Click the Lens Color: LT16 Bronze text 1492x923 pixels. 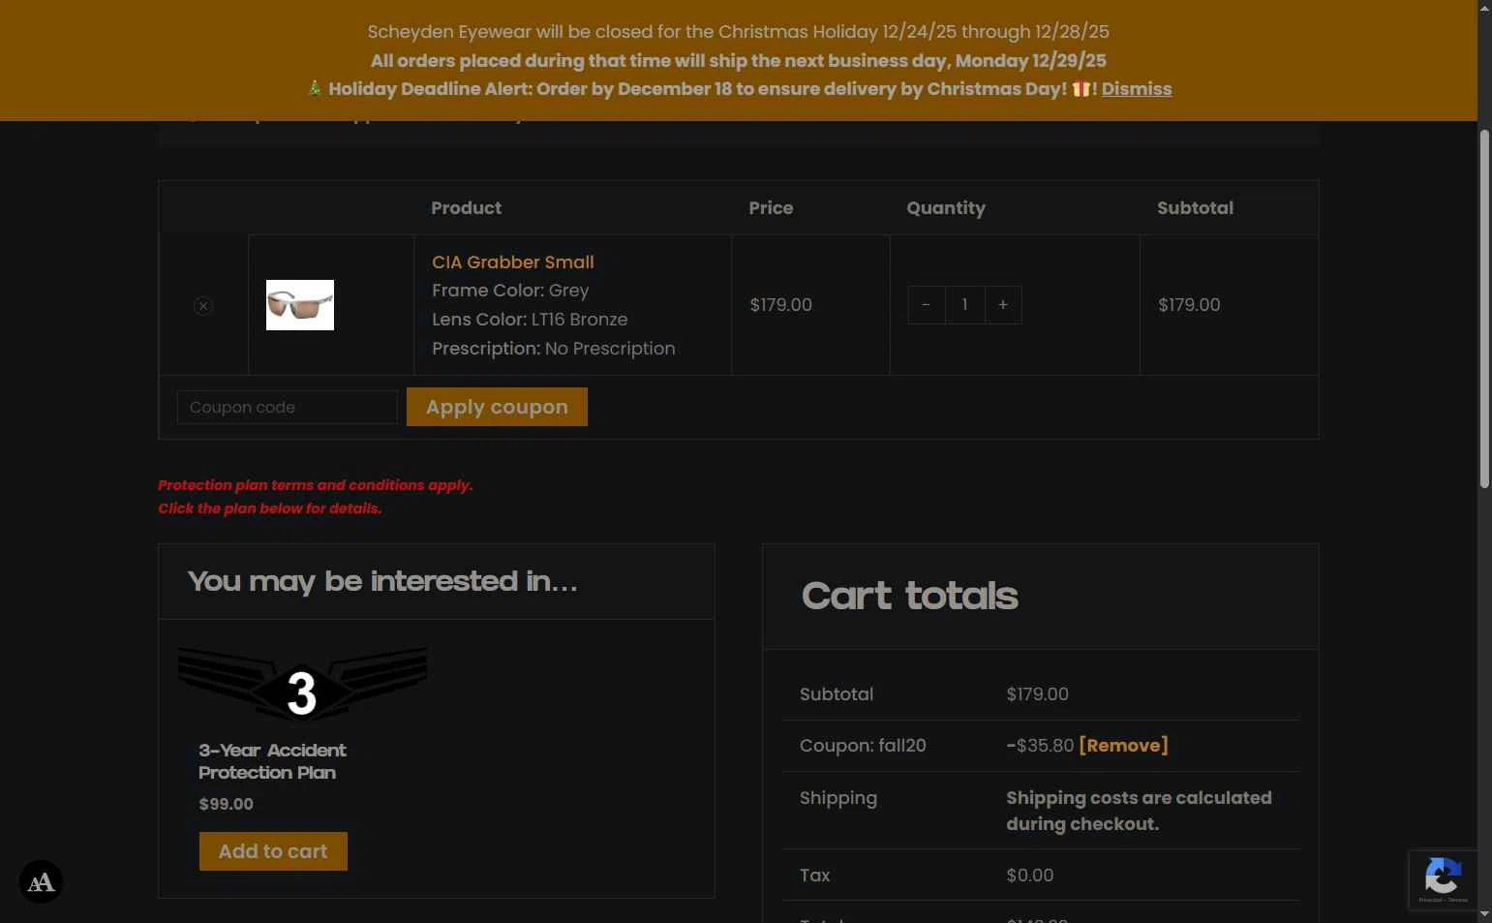530,320
